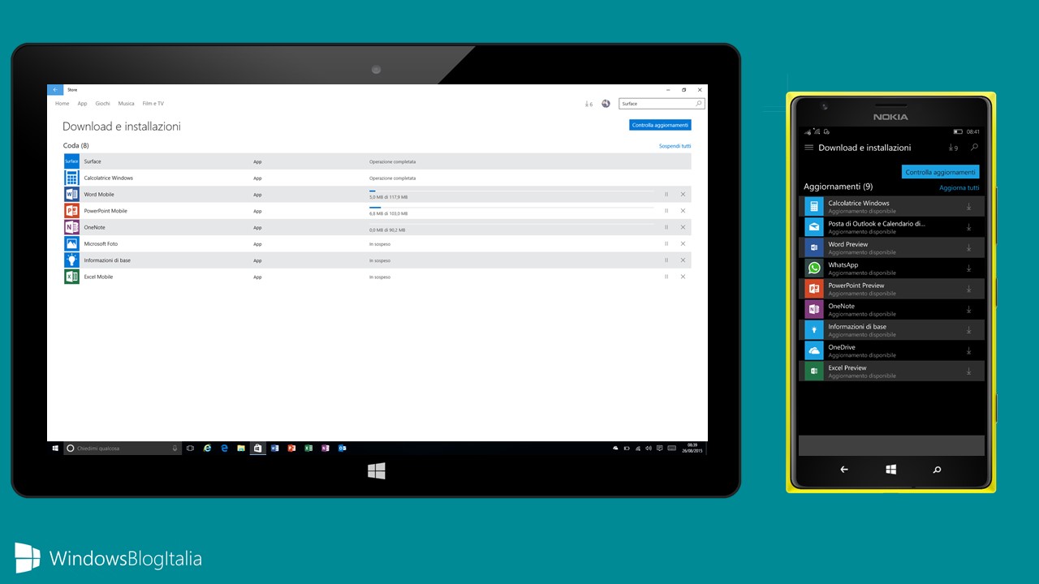
Task: Click the Word Mobile download progress bar
Action: click(511, 191)
